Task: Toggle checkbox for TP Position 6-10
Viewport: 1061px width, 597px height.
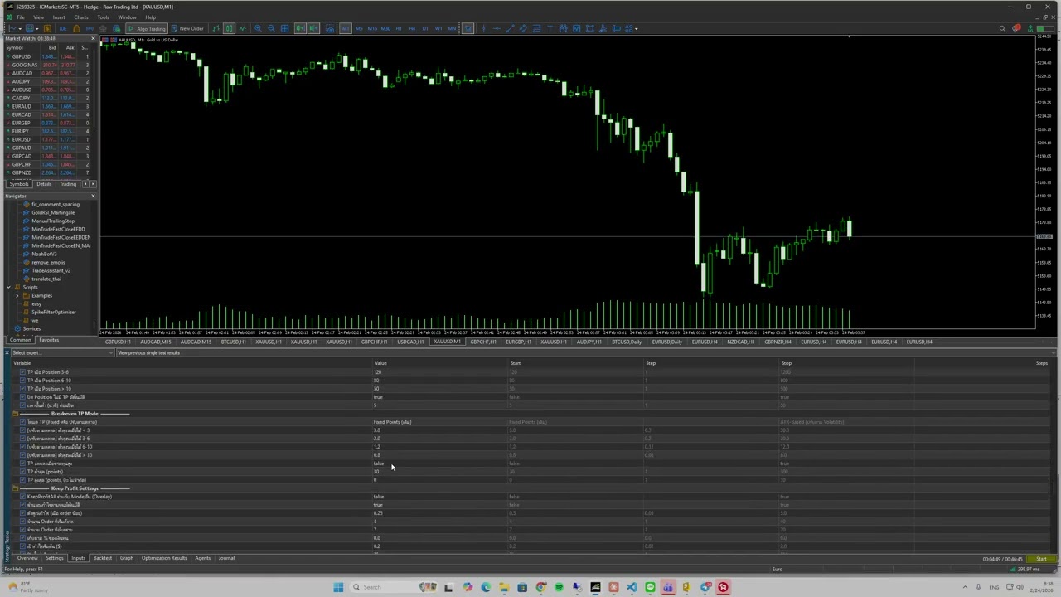Action: [x=22, y=381]
